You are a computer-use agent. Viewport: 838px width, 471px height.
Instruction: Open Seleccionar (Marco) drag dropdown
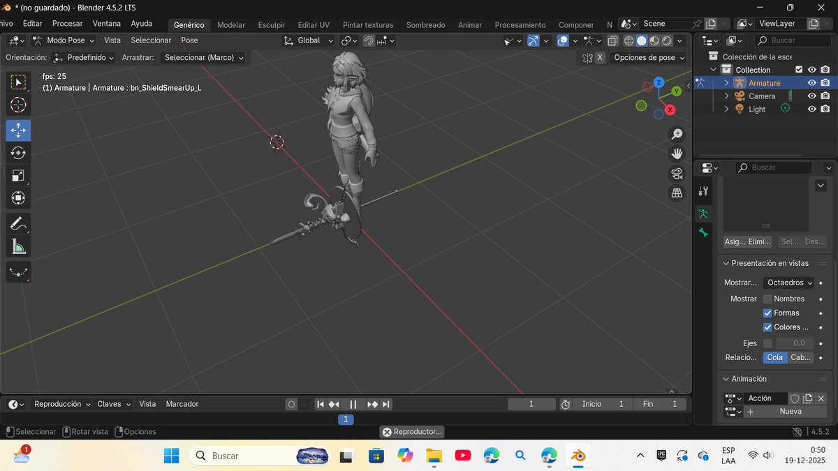point(203,58)
